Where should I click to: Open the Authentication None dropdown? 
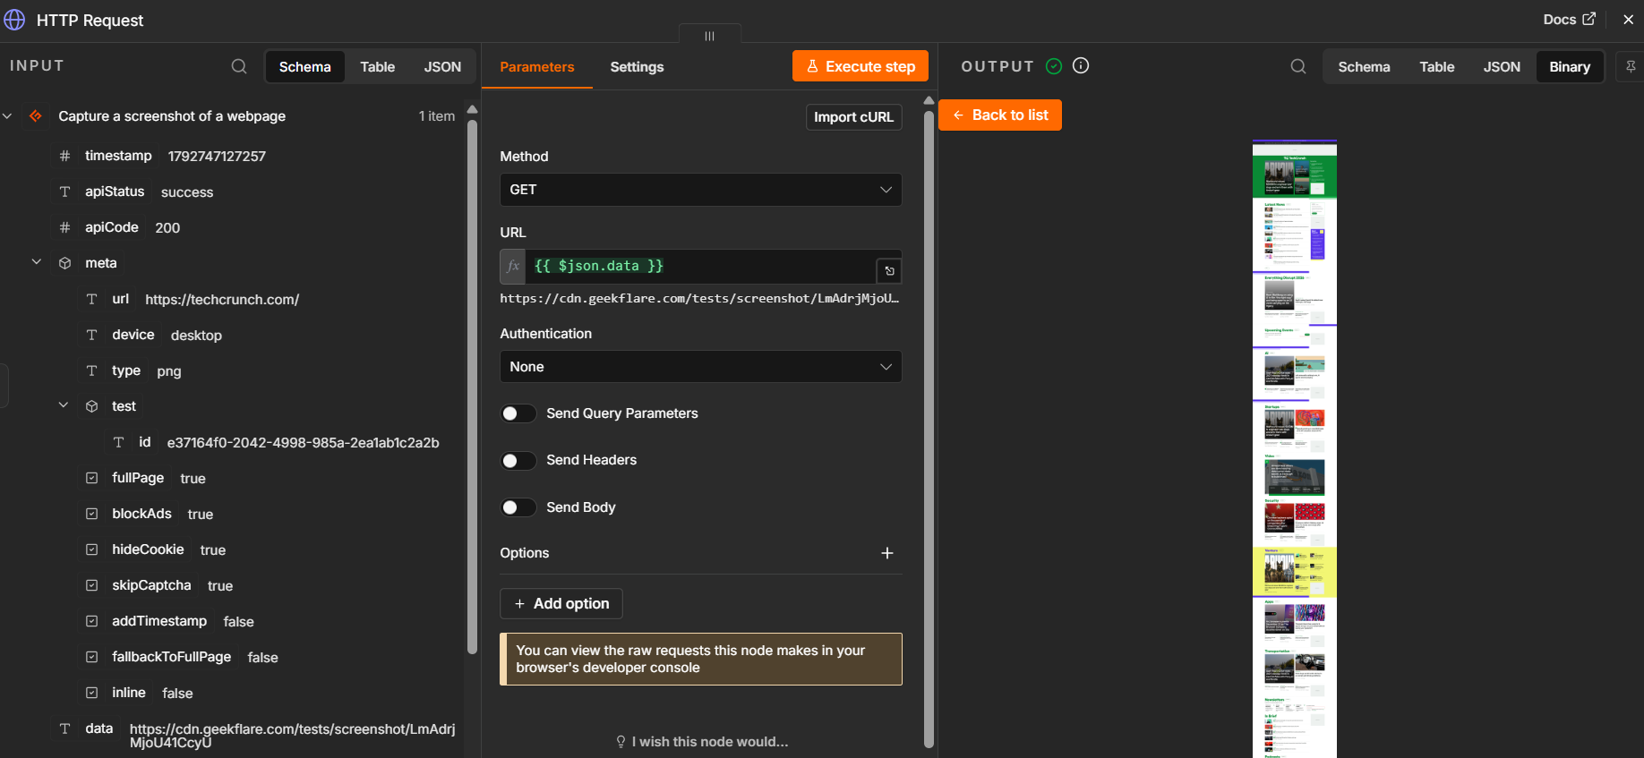coord(700,367)
